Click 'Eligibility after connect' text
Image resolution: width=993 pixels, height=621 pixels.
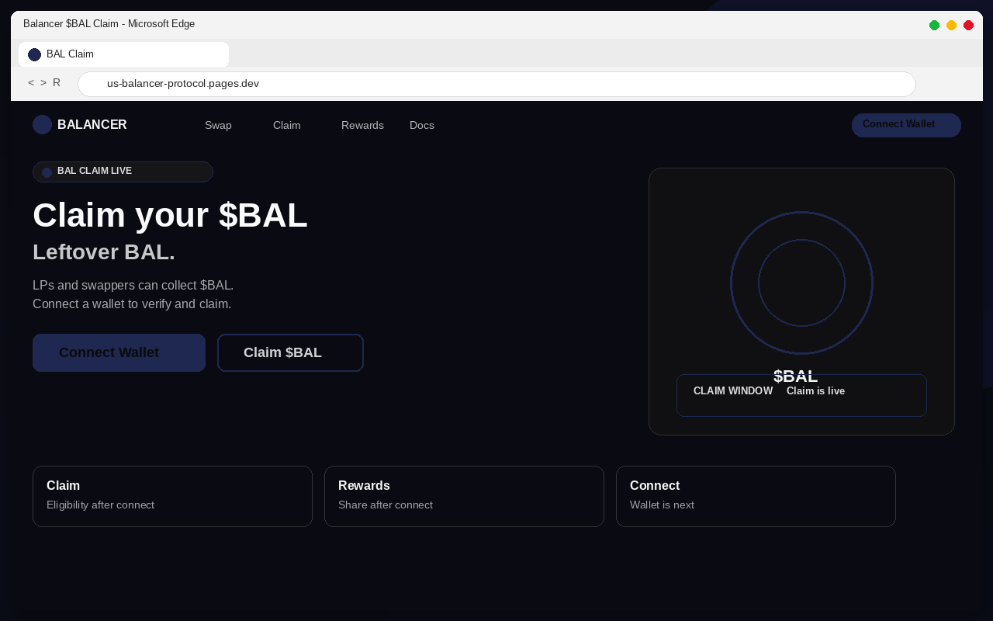pos(100,505)
